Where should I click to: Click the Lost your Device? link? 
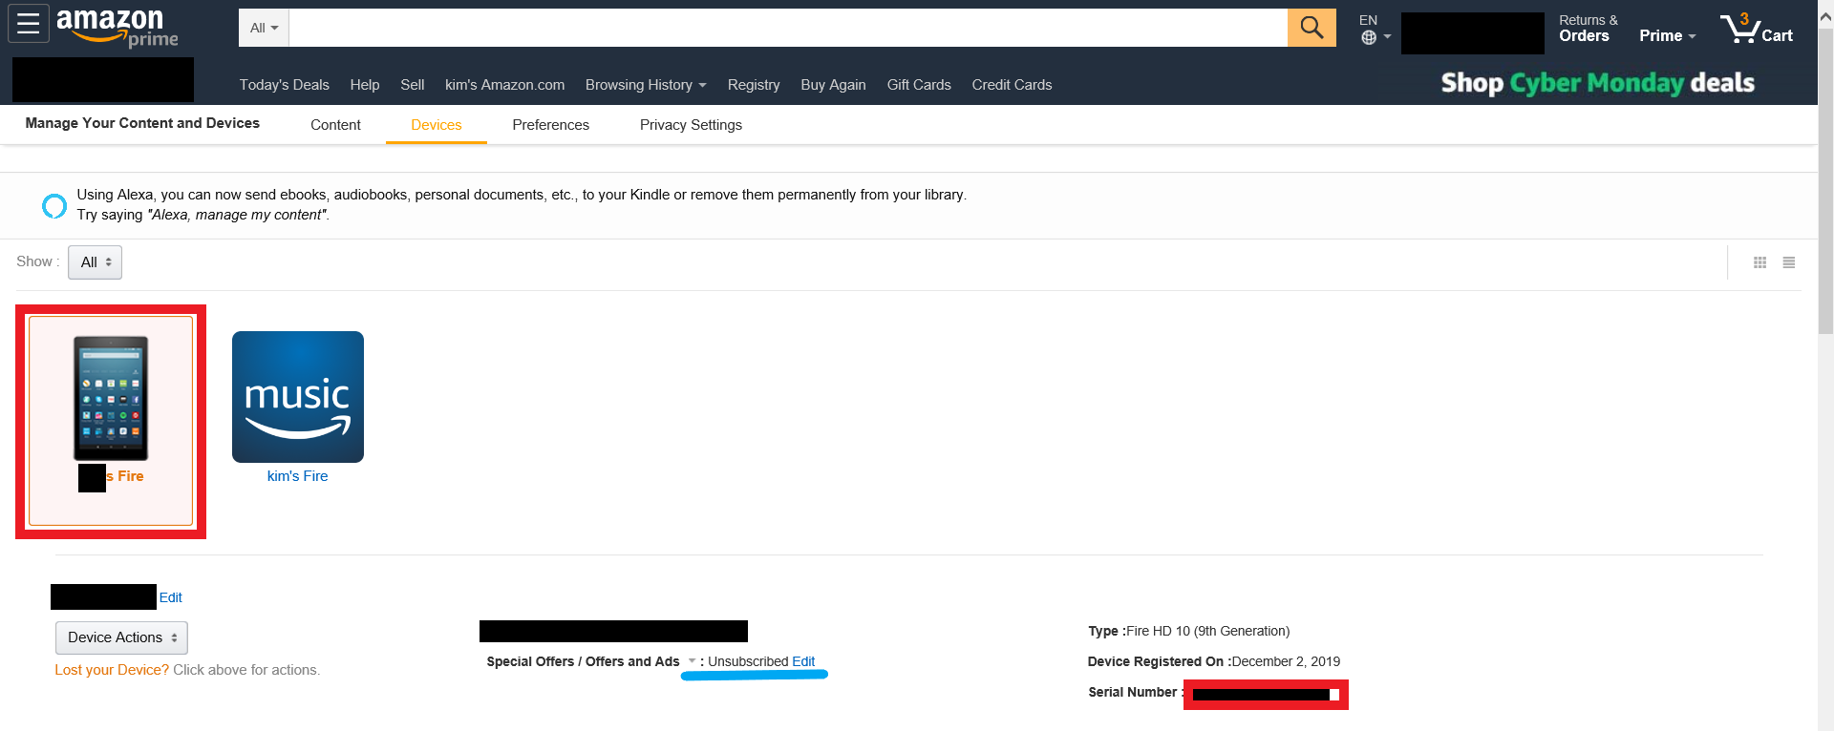(x=112, y=670)
